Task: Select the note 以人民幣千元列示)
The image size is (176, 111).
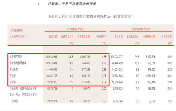Action: [18, 36]
